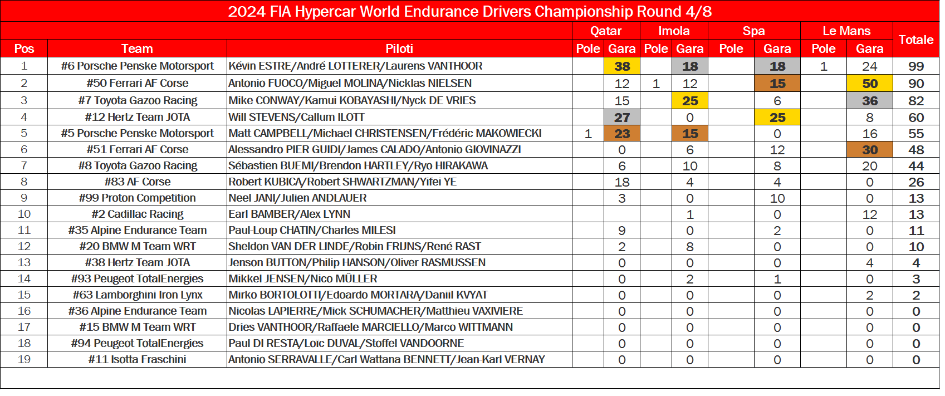Screen dimensions: 945x396
Task: Click the 'Piloti' column header
Action: [399, 49]
